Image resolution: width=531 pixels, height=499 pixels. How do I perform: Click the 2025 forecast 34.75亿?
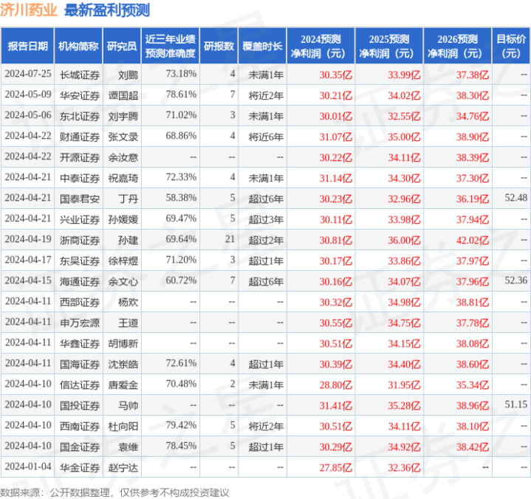(x=404, y=323)
